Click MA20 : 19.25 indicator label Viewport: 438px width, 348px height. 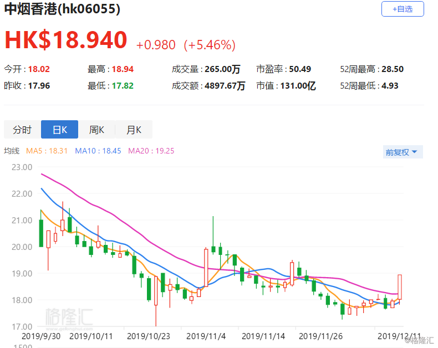tap(151, 151)
